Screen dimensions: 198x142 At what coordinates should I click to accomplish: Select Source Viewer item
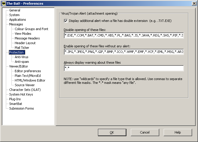[25, 85]
